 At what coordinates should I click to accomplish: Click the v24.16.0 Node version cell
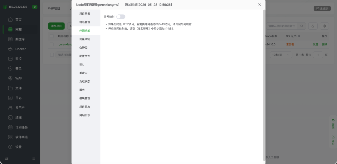270,45
